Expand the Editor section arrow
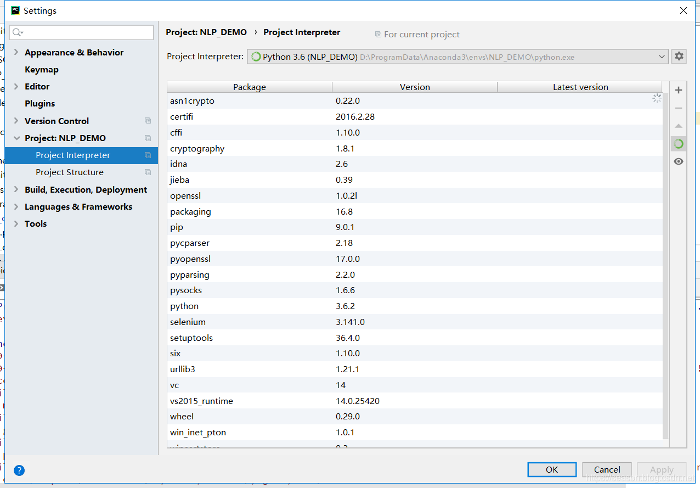The height and width of the screenshot is (488, 700). [16, 86]
